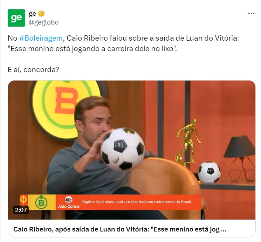The width and height of the screenshot is (261, 242).
Task: Click the green ge profile avatar
Action: tap(16, 18)
